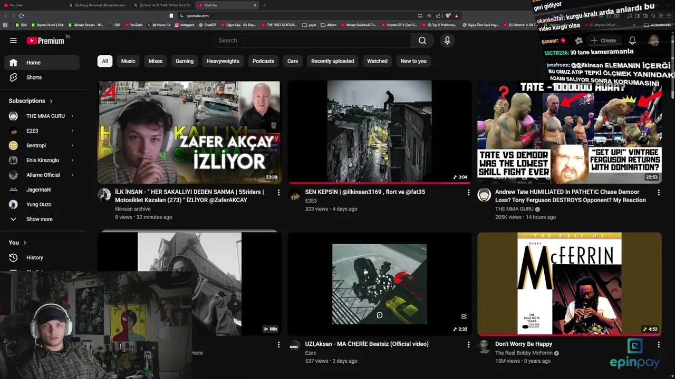Open JagermaN subscription channel
675x379 pixels.
pos(42,189)
